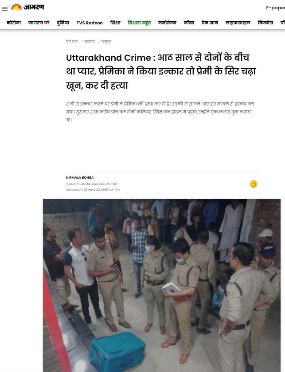The height and width of the screenshot is (372, 285).
Task: Open the लाइफस्टाइल section
Action: [x=238, y=23]
